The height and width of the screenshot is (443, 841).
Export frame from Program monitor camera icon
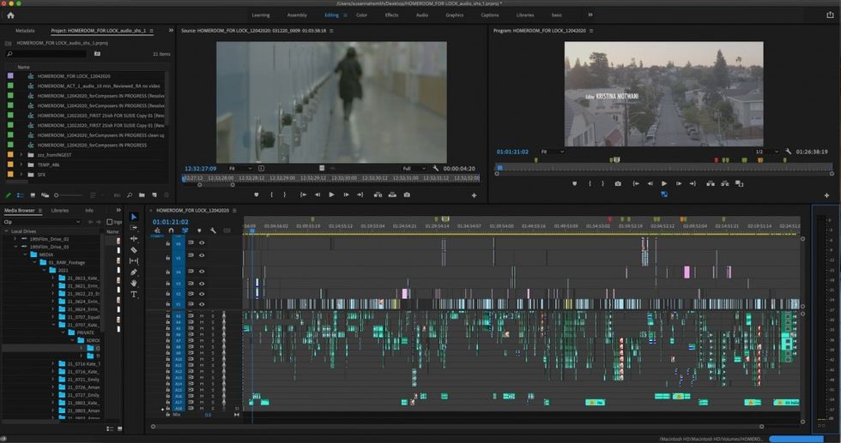(618, 183)
